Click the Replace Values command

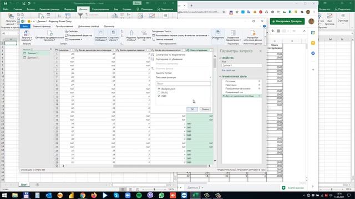point(163,39)
